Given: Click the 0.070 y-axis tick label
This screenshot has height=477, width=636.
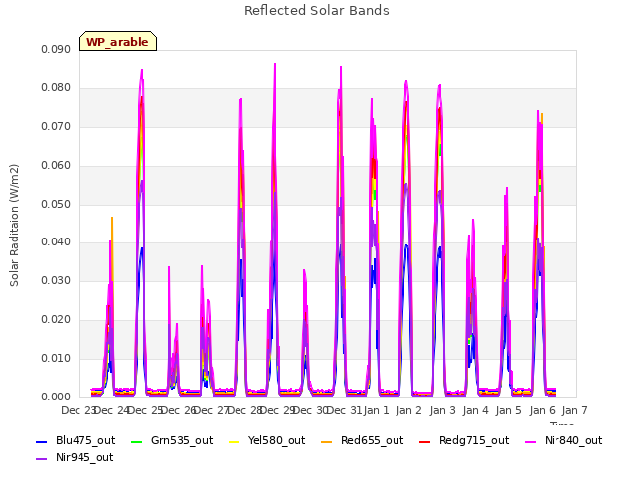Looking at the screenshot, I should [56, 127].
